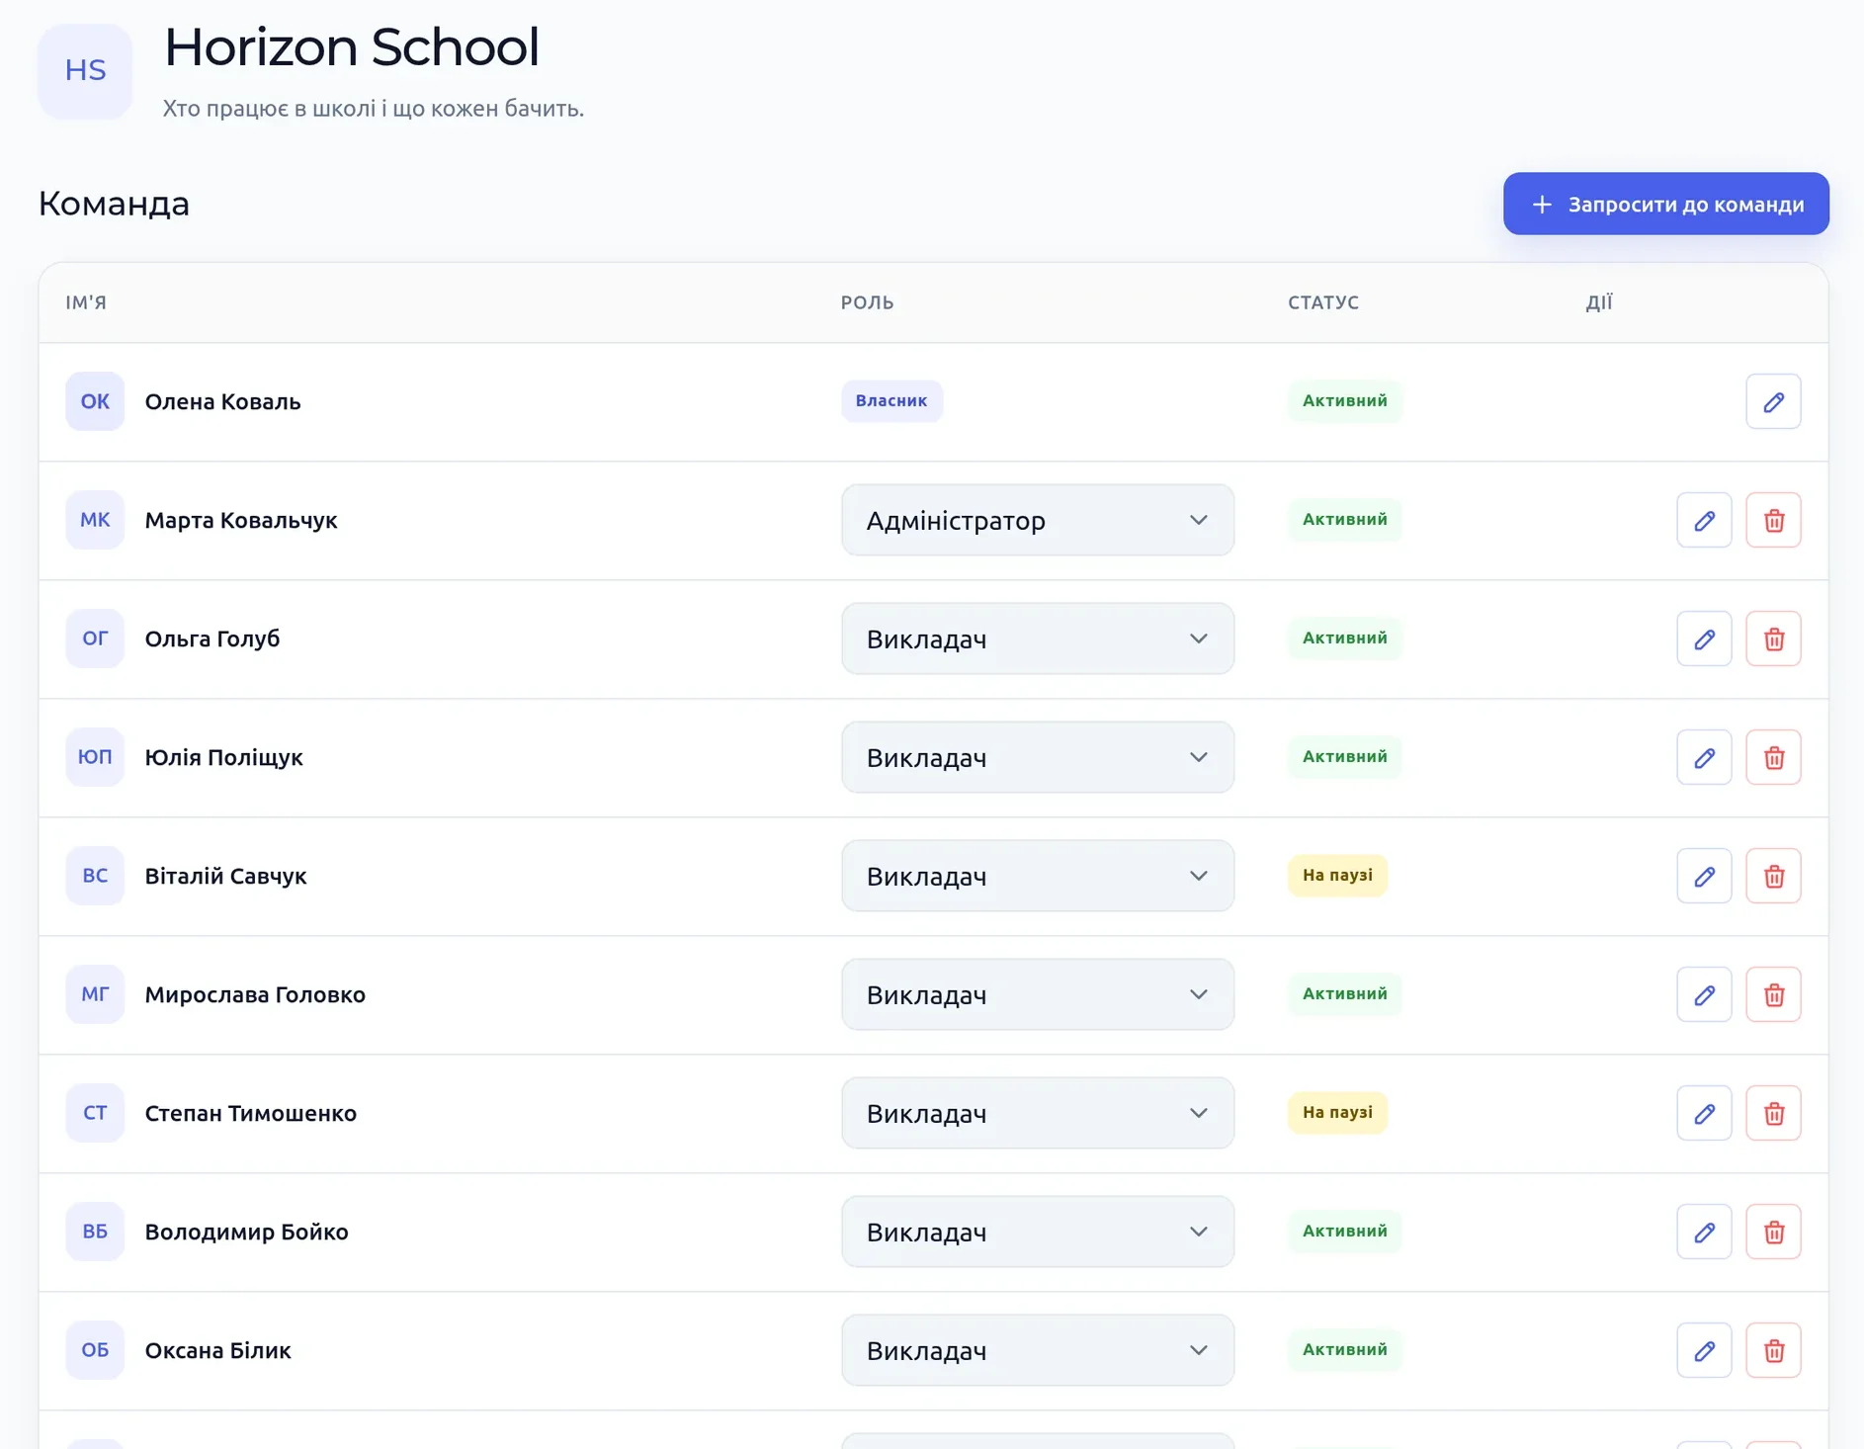The height and width of the screenshot is (1449, 1864).
Task: Edit Олена Коваль's profile with pencil icon
Action: point(1773,401)
